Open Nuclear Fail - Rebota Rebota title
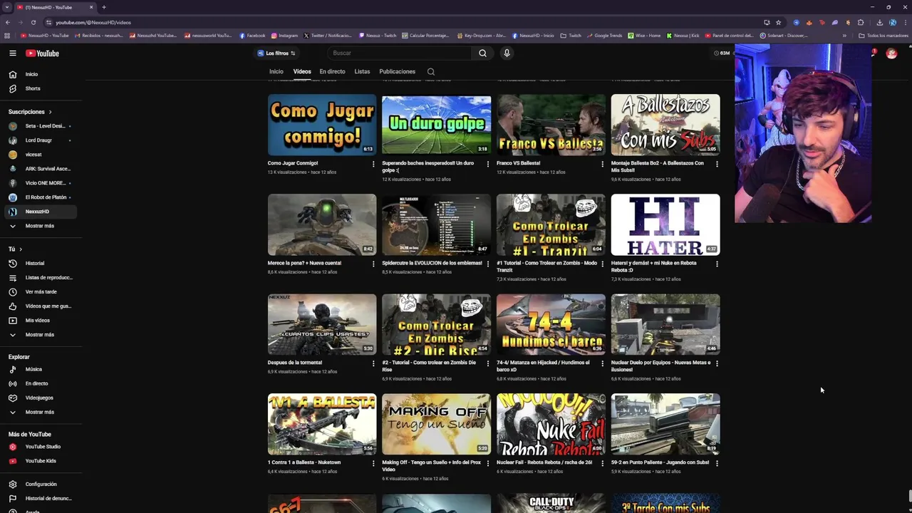Screen dimensions: 912x513 pos(544,462)
